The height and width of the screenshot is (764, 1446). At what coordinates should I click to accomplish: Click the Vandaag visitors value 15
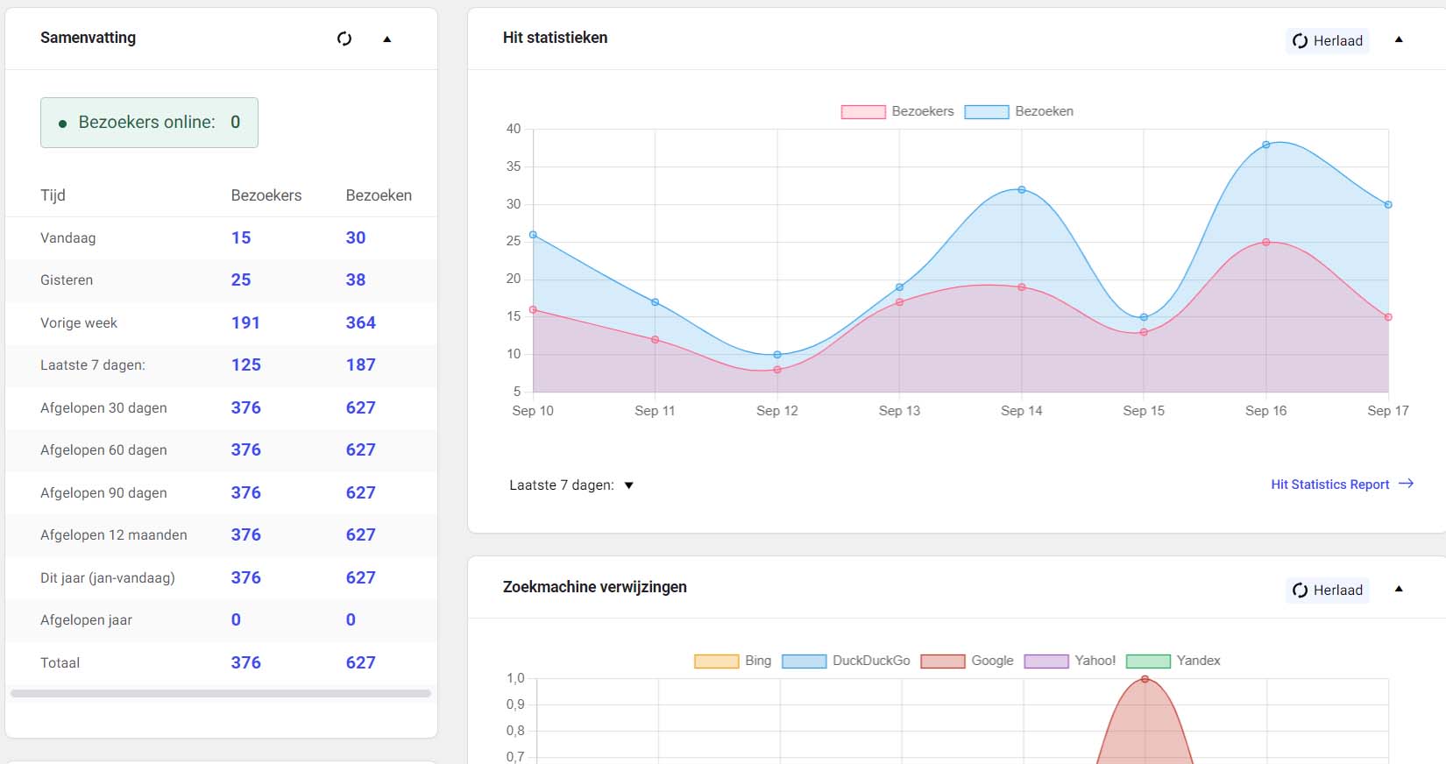pos(241,237)
